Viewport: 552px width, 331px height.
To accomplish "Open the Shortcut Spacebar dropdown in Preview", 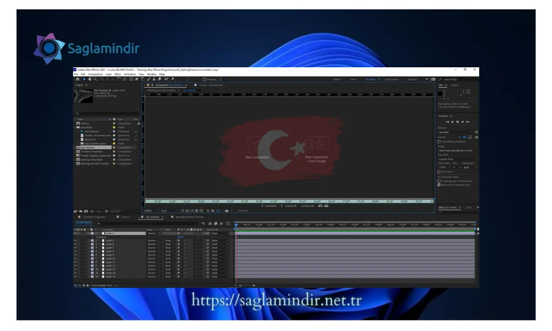I will [x=455, y=132].
